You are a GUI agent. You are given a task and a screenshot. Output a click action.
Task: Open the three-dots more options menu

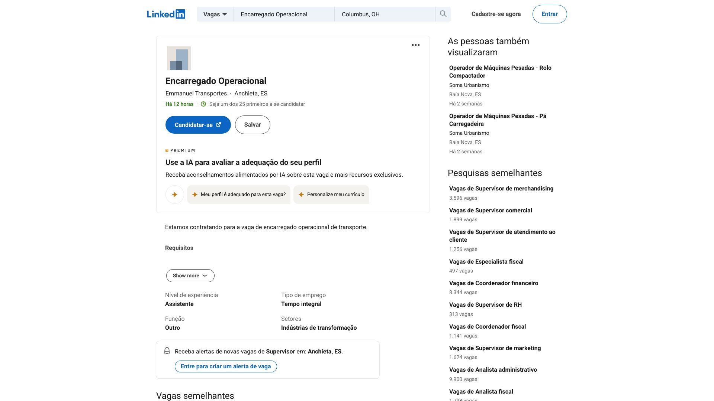(x=416, y=45)
